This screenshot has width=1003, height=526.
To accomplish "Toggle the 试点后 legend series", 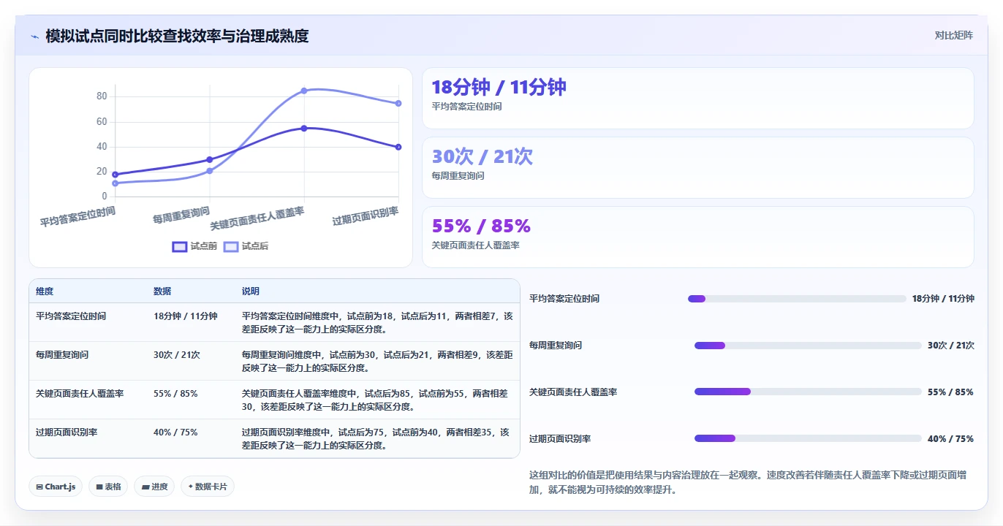I will tap(246, 246).
